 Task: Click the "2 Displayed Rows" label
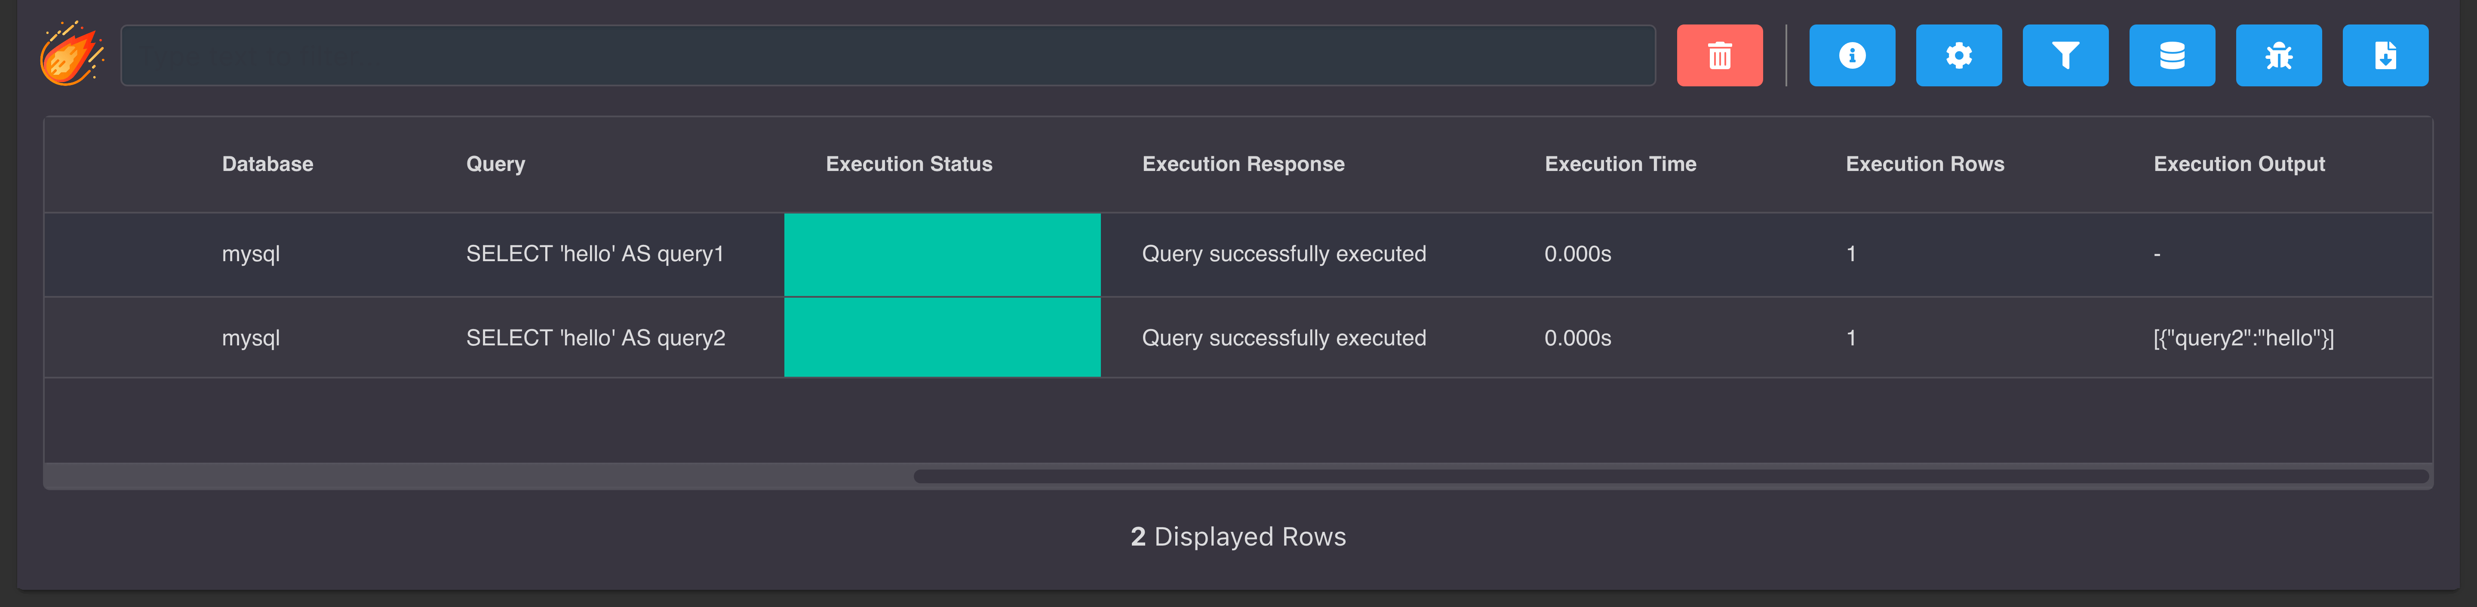click(1238, 536)
